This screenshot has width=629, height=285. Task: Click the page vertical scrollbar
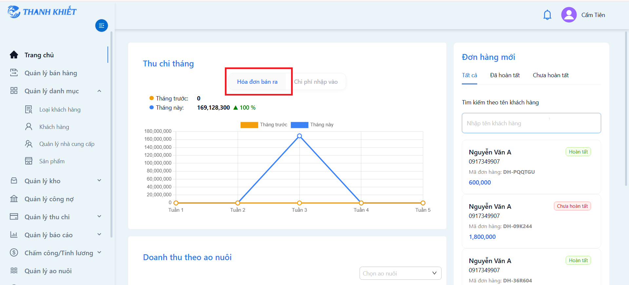(626, 108)
